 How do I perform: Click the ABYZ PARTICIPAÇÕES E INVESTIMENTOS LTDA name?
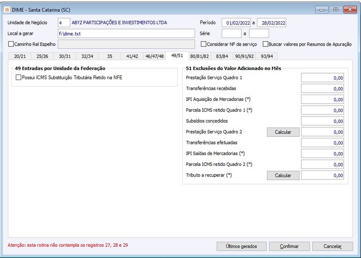(119, 23)
